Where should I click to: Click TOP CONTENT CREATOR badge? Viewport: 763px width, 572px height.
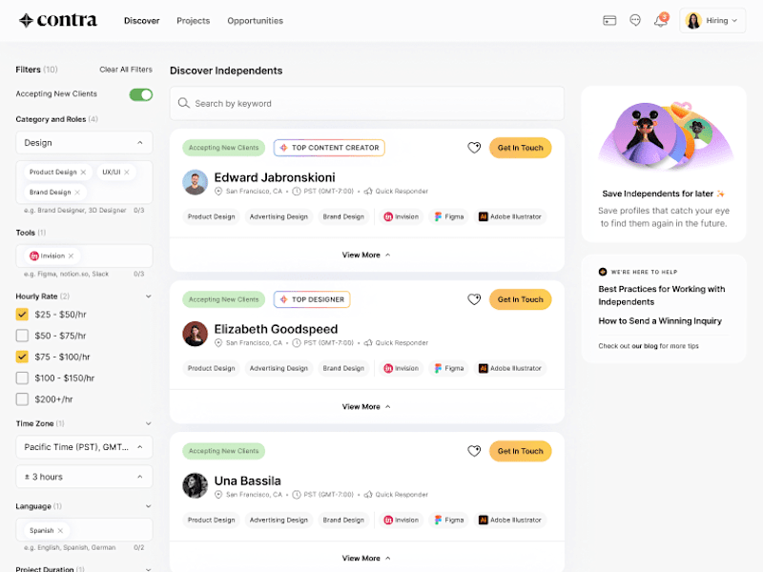[329, 148]
